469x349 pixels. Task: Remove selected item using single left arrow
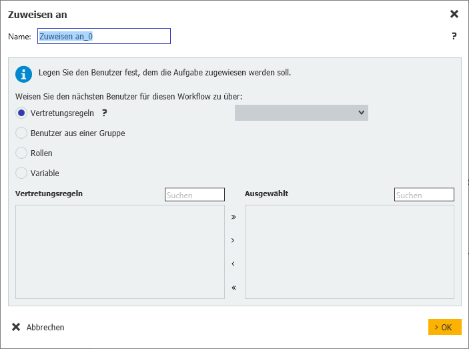pos(233,264)
